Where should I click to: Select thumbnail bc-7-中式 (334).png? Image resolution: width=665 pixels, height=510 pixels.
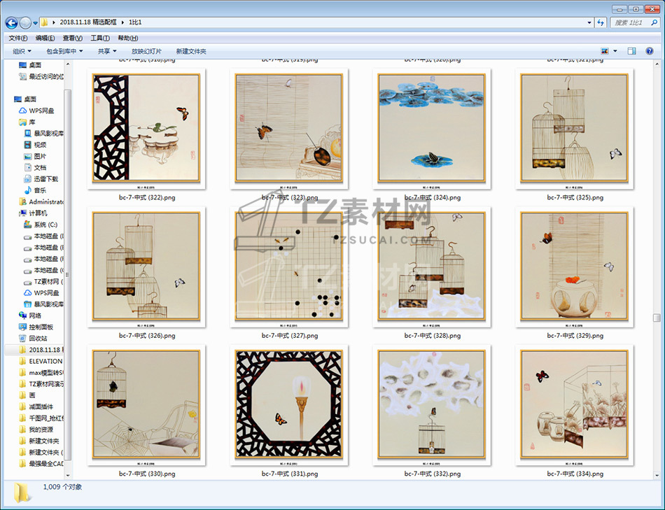[x=574, y=405]
